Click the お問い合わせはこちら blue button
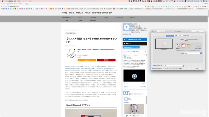The image size is (209, 117). tap(135, 39)
